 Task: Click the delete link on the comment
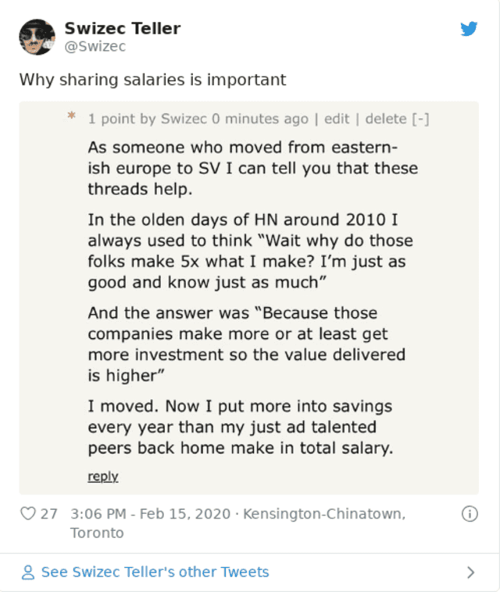coord(385,119)
